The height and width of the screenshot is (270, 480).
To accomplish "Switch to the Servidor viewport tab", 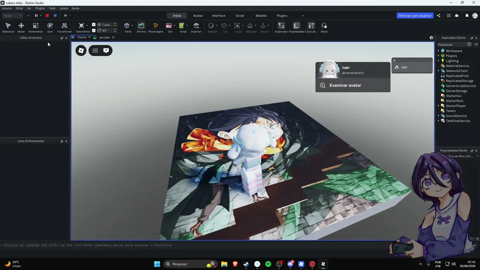I will (104, 37).
